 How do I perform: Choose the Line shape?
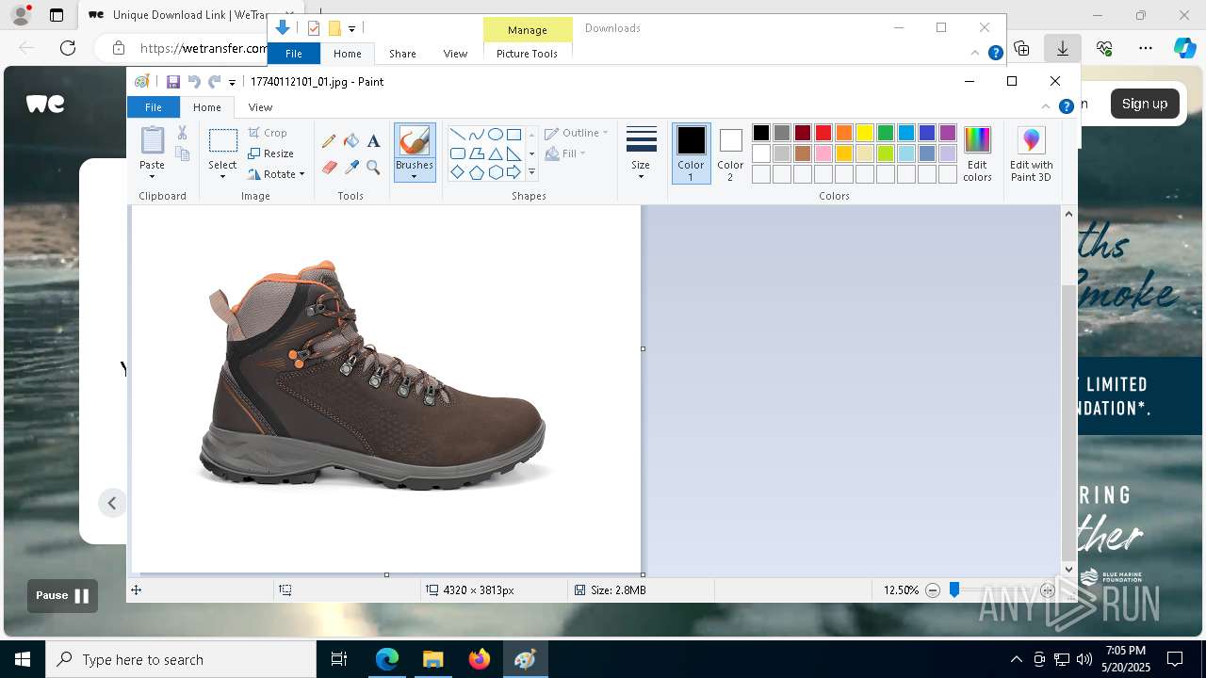coord(457,135)
